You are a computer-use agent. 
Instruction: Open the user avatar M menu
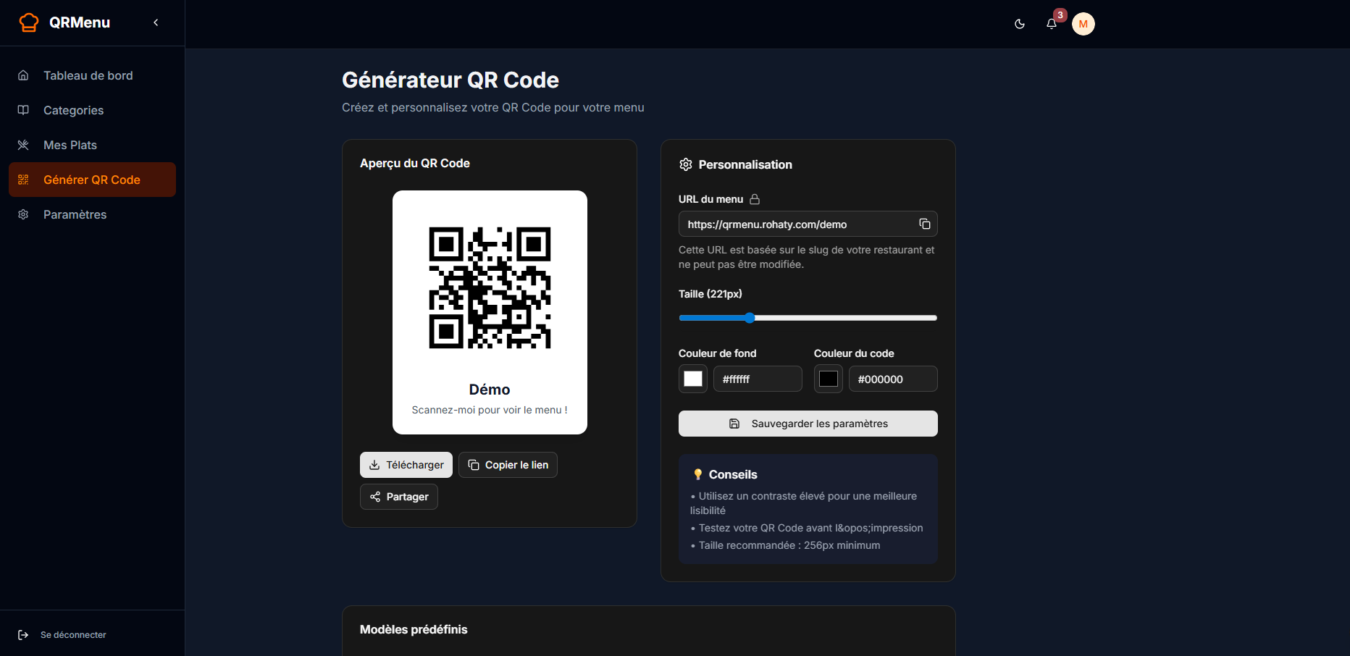coord(1083,24)
